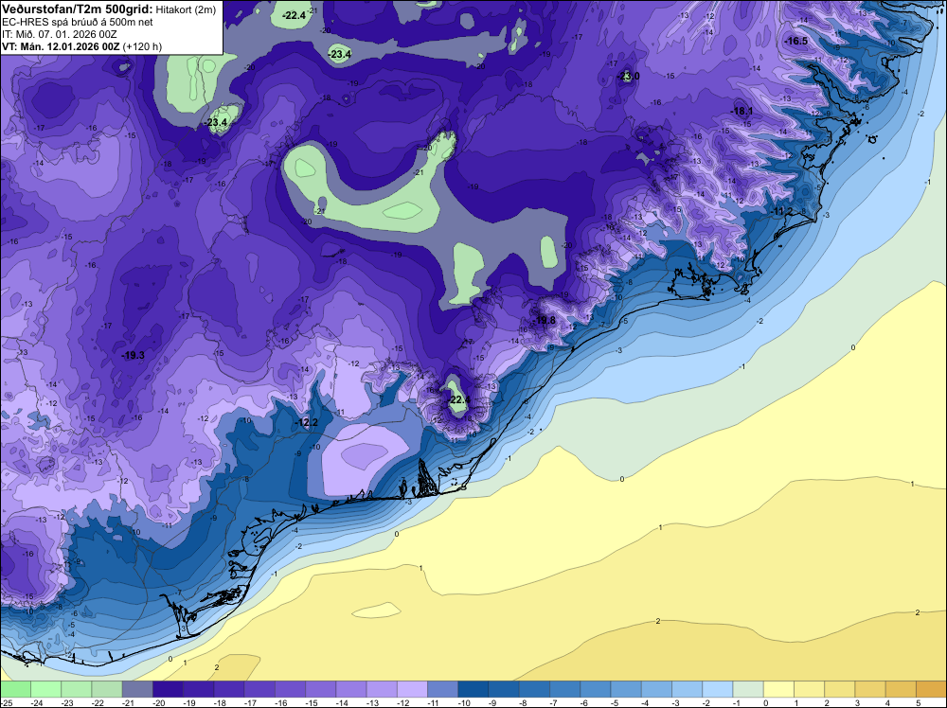Click the -19.8 temperature label

pos(545,320)
